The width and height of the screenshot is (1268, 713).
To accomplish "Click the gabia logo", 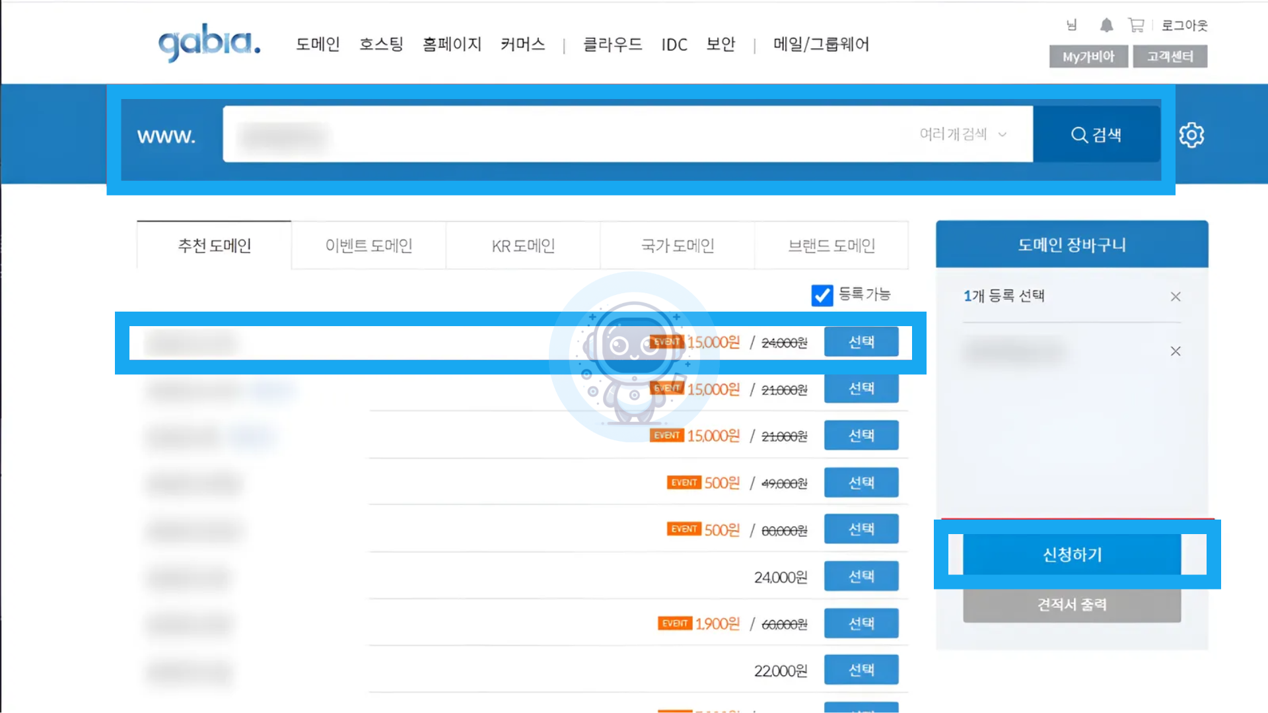I will (x=208, y=44).
